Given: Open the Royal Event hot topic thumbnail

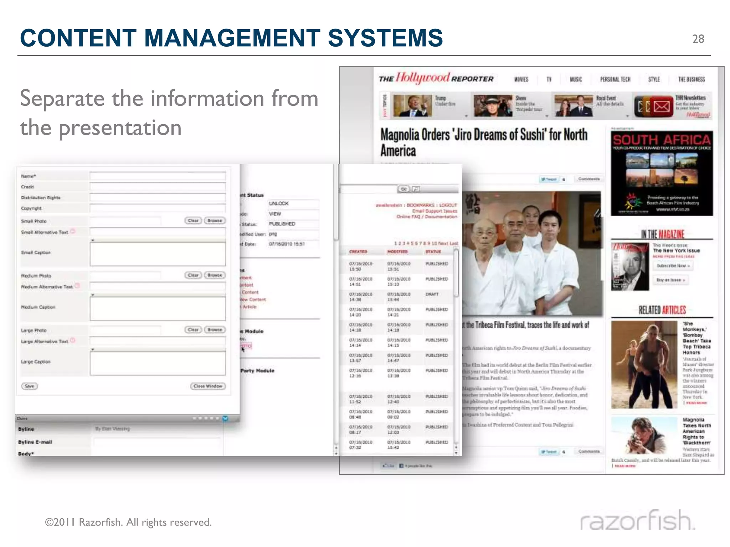Looking at the screenshot, I should click(574, 106).
